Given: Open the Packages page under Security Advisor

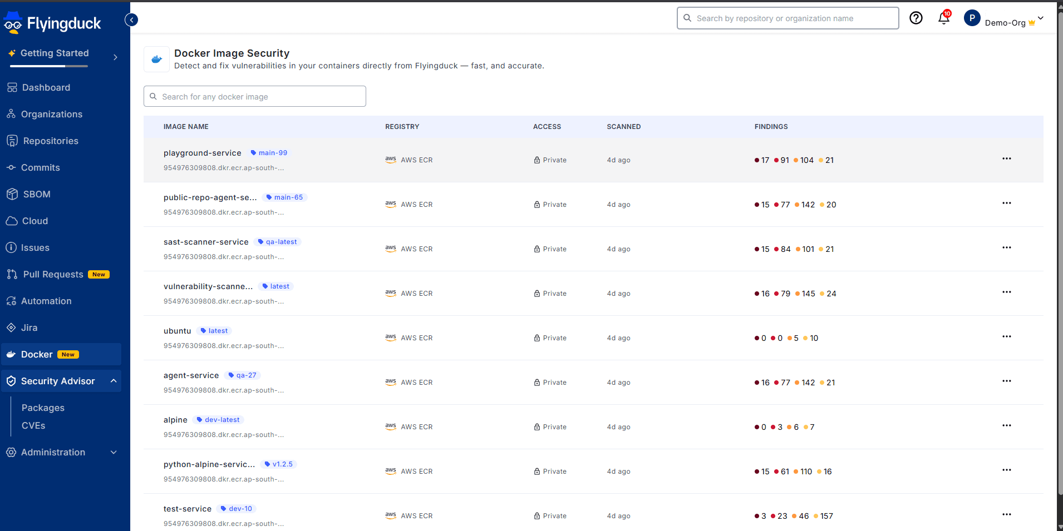Looking at the screenshot, I should tap(43, 408).
